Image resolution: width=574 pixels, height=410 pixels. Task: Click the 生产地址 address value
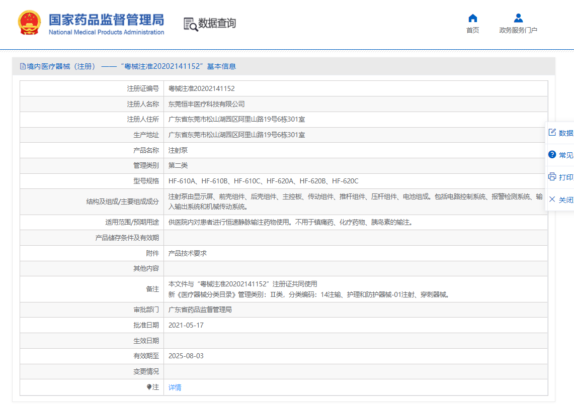click(236, 135)
